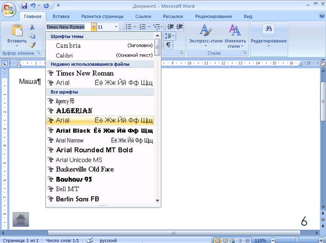Go to the Ссылки tab
The height and width of the screenshot is (243, 326).
[x=143, y=16]
